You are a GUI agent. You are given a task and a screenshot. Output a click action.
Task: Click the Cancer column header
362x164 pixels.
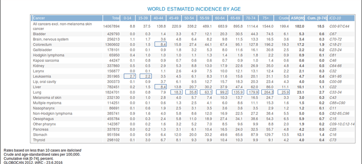click(39, 18)
